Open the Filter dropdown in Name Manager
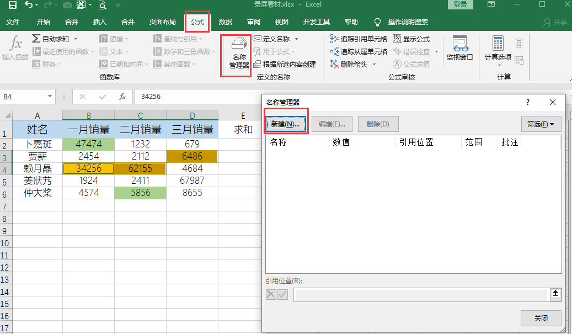This screenshot has width=572, height=334. point(541,124)
